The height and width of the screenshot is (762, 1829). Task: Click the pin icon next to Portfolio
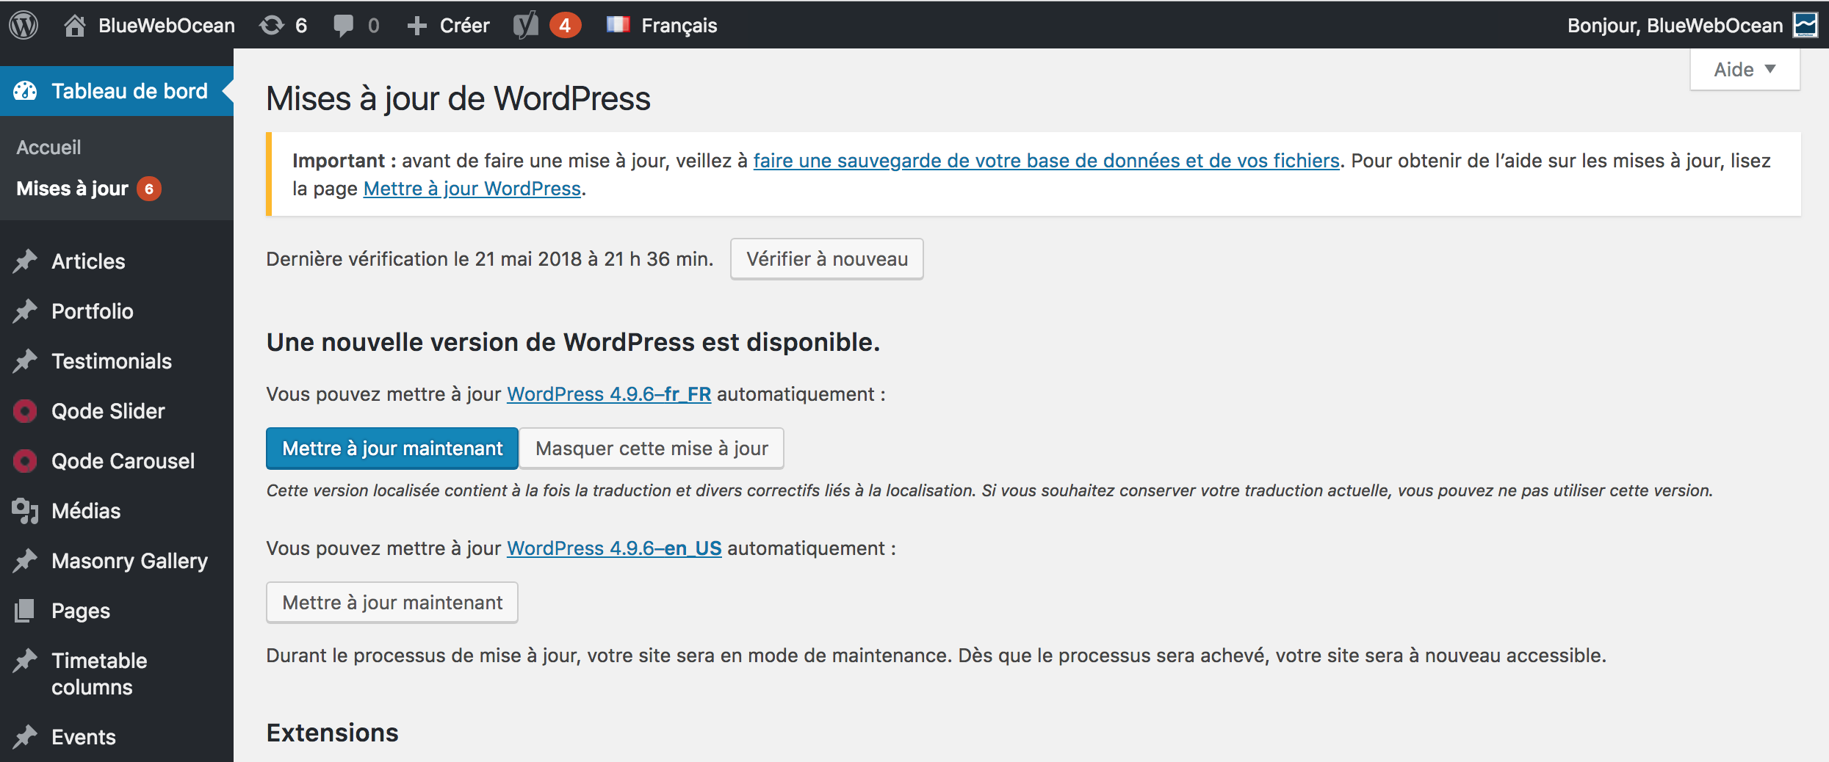point(25,311)
